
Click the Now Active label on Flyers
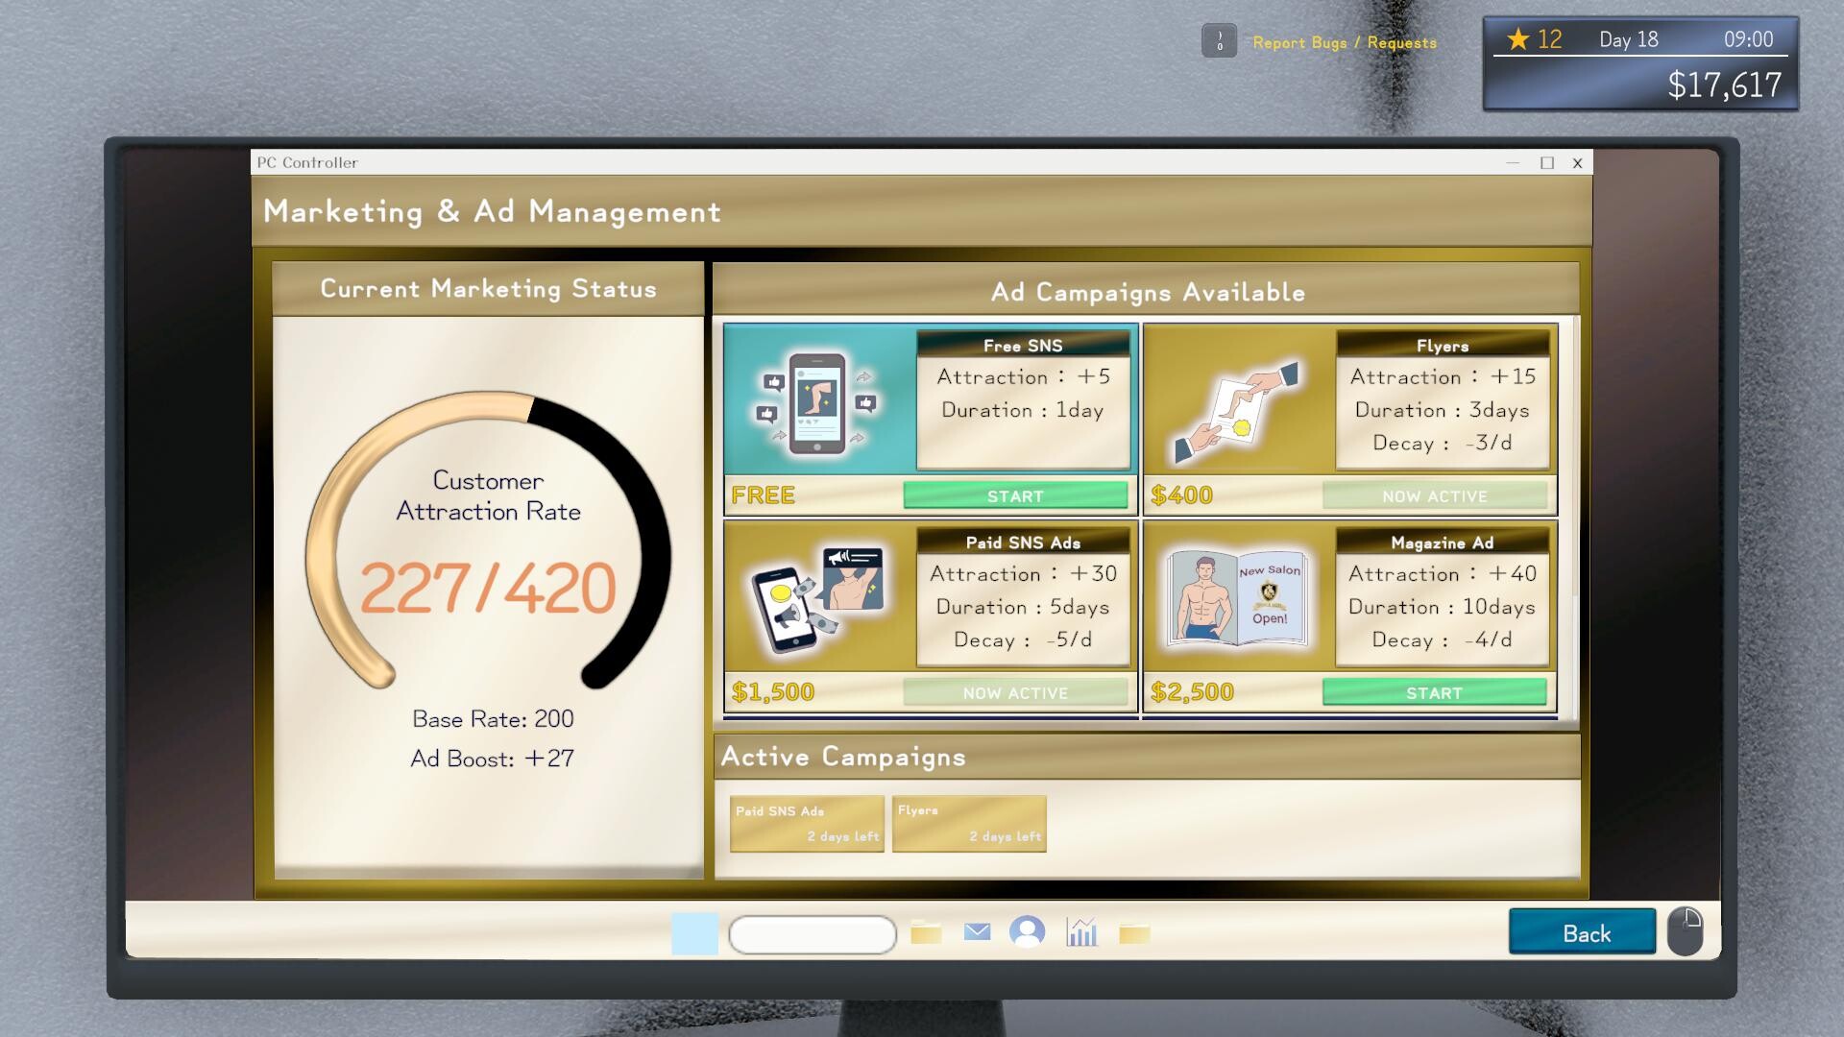pyautogui.click(x=1435, y=495)
